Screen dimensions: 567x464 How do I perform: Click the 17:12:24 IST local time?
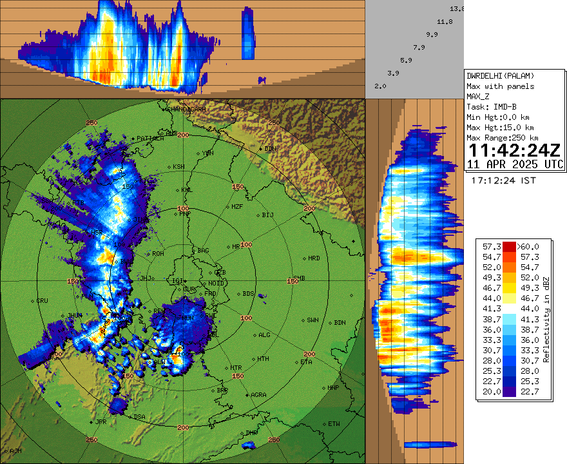(x=503, y=180)
